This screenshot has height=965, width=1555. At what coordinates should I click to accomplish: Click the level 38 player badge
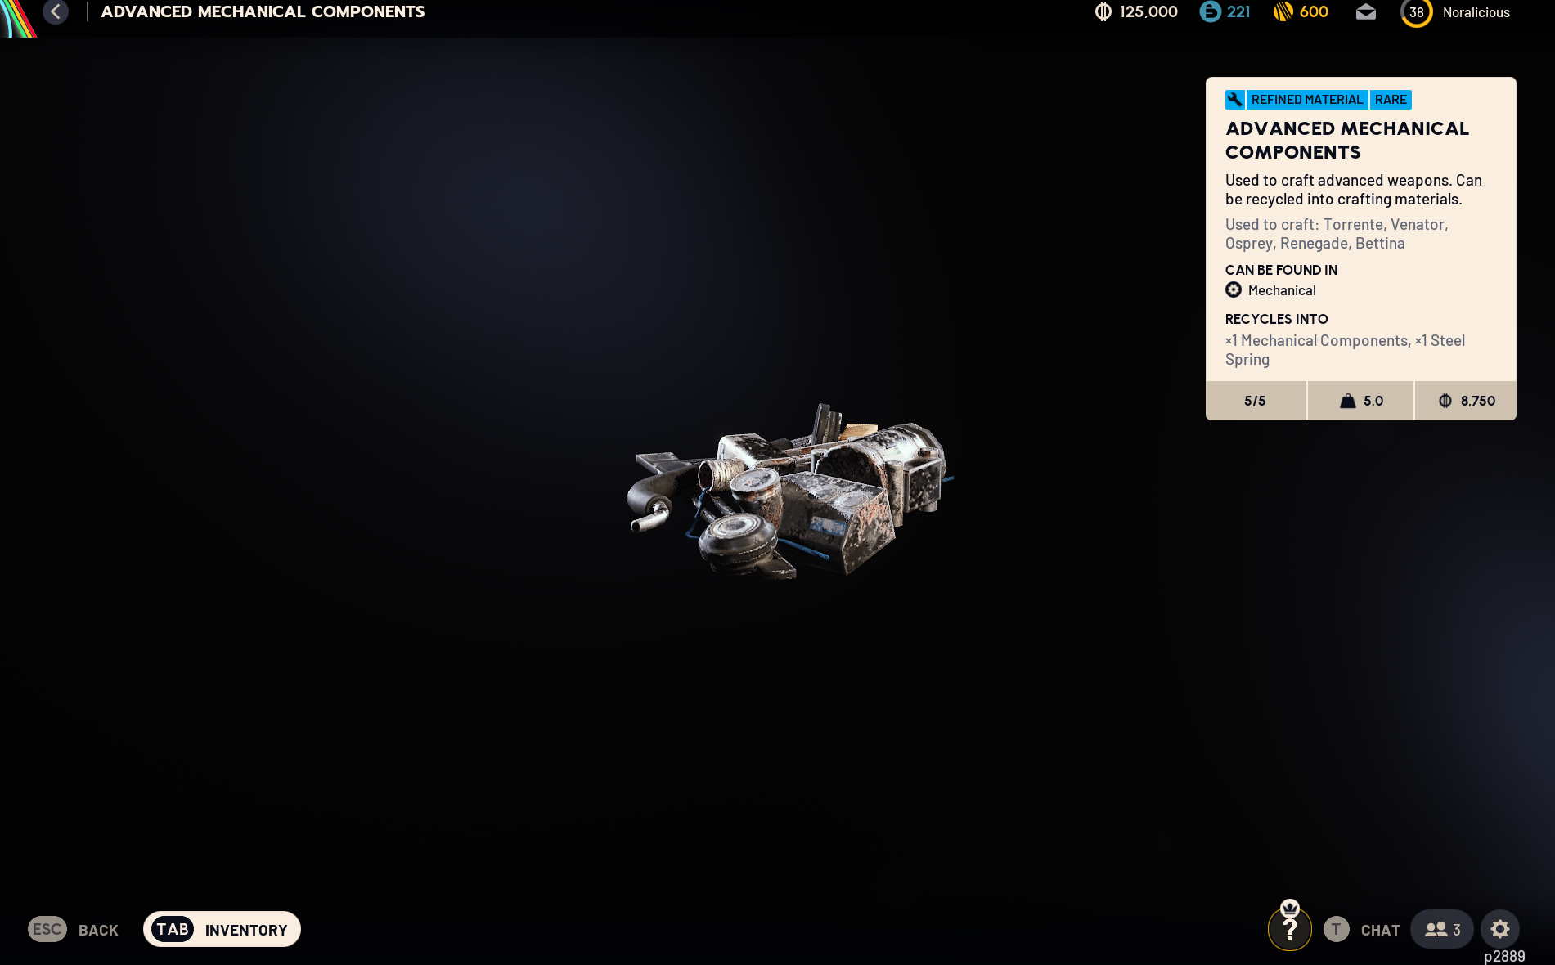(1416, 12)
